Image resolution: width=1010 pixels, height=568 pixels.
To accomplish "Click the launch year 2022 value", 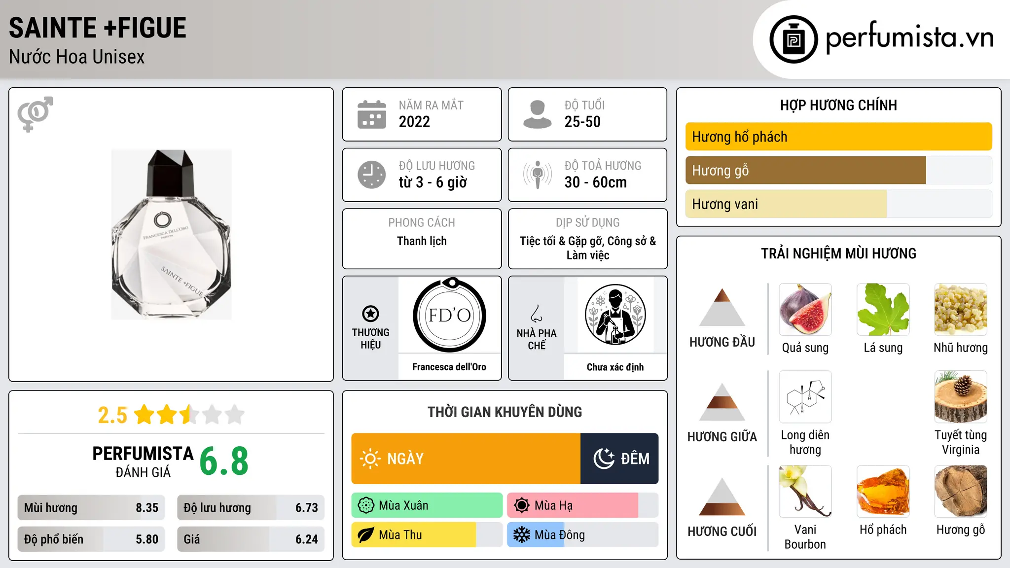I will pyautogui.click(x=414, y=122).
